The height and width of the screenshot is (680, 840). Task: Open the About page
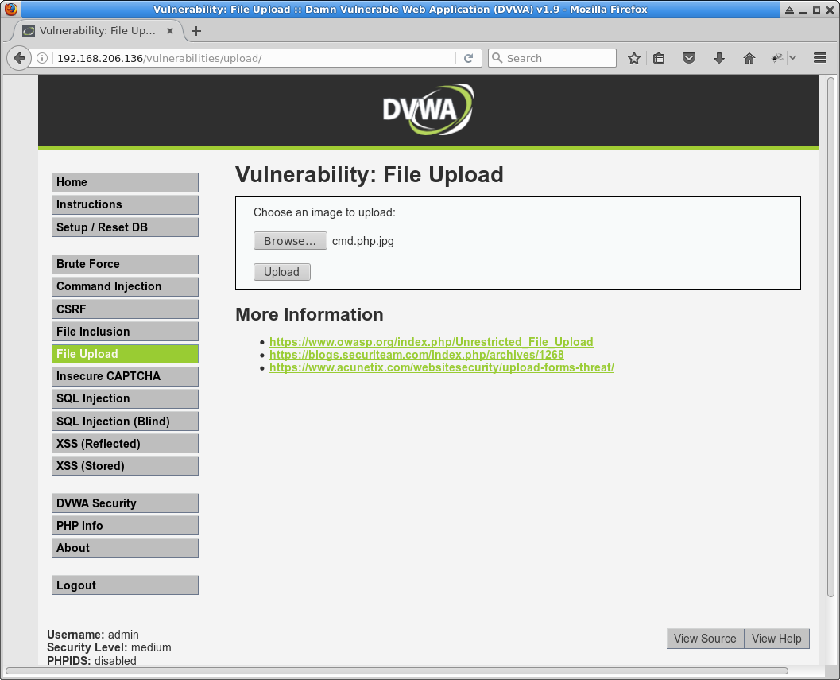[125, 548]
